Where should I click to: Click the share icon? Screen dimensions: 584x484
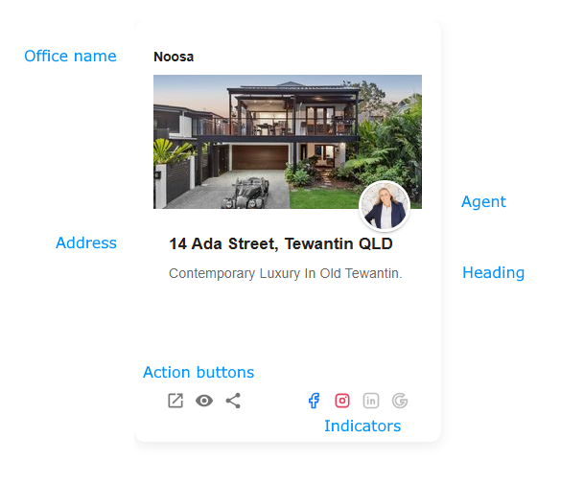233,401
